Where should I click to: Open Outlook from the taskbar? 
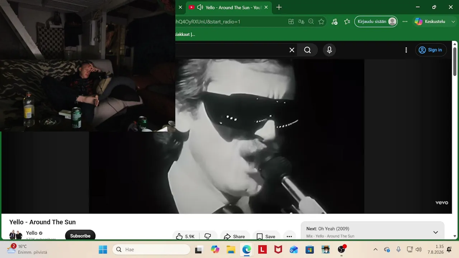pyautogui.click(x=294, y=249)
